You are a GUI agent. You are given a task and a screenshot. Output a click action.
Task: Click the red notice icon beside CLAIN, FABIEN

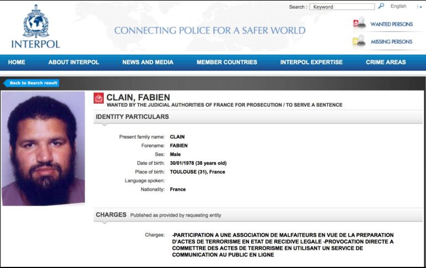coord(98,98)
